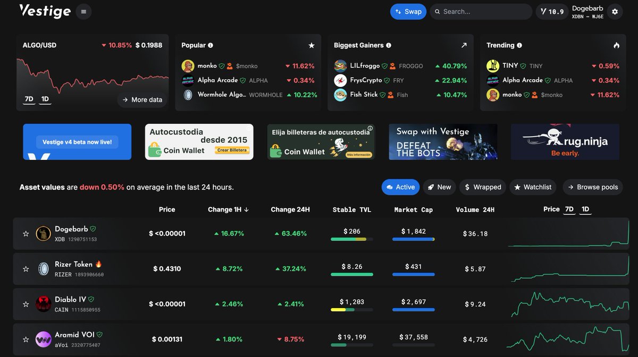Select the Active filter tab
This screenshot has height=357, width=638.
(400, 187)
